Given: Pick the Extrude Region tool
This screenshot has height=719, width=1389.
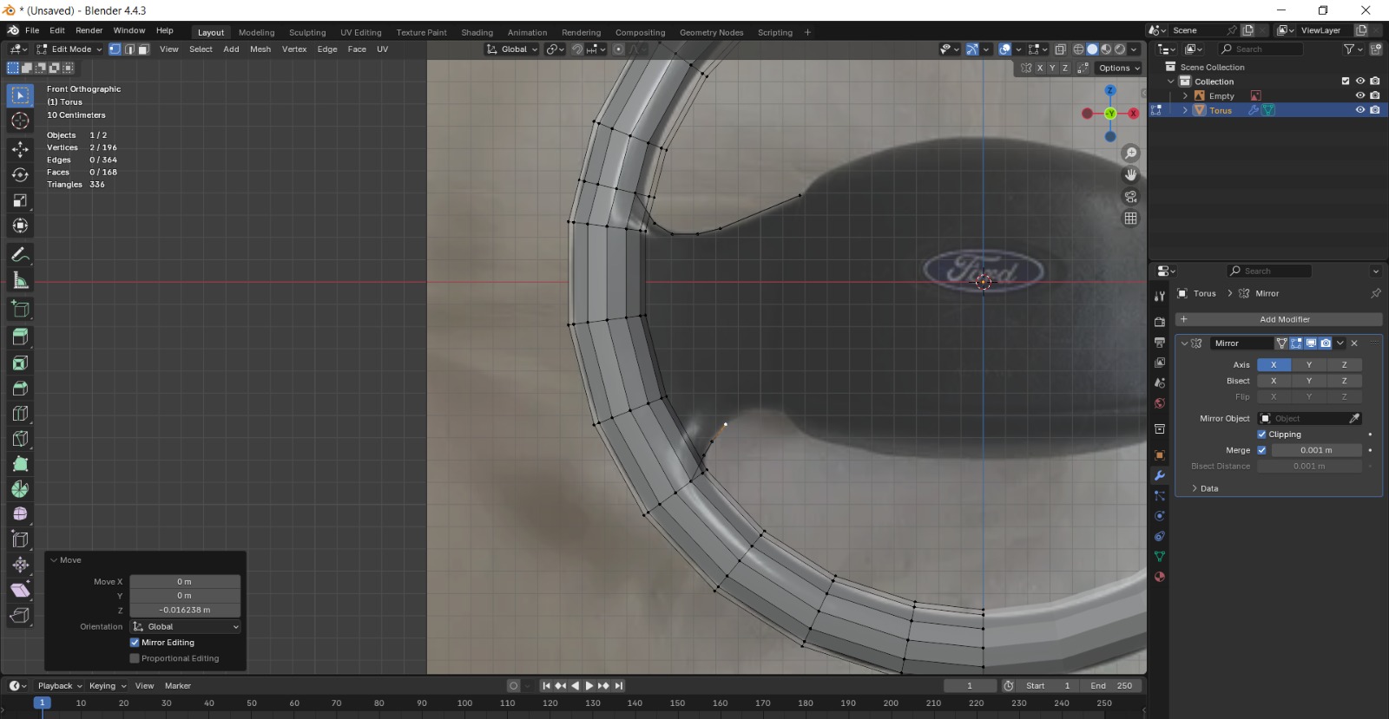Looking at the screenshot, I should (20, 337).
